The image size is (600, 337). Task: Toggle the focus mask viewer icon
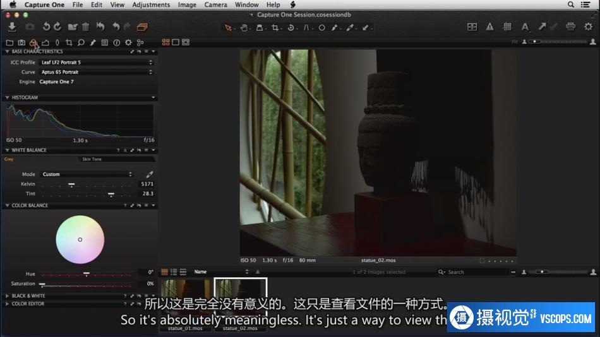[x=472, y=27]
